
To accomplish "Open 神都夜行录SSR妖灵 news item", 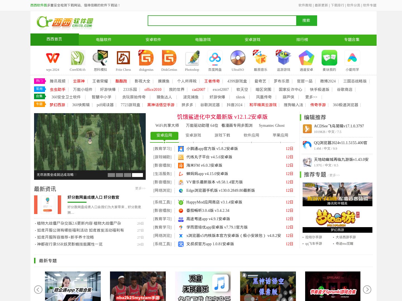I will click(70, 244).
